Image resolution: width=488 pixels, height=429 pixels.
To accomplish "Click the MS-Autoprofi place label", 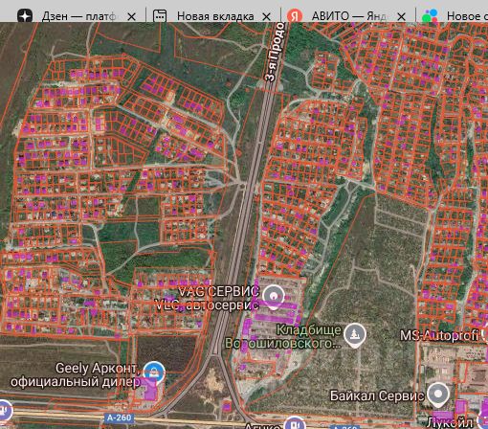I will click(439, 335).
